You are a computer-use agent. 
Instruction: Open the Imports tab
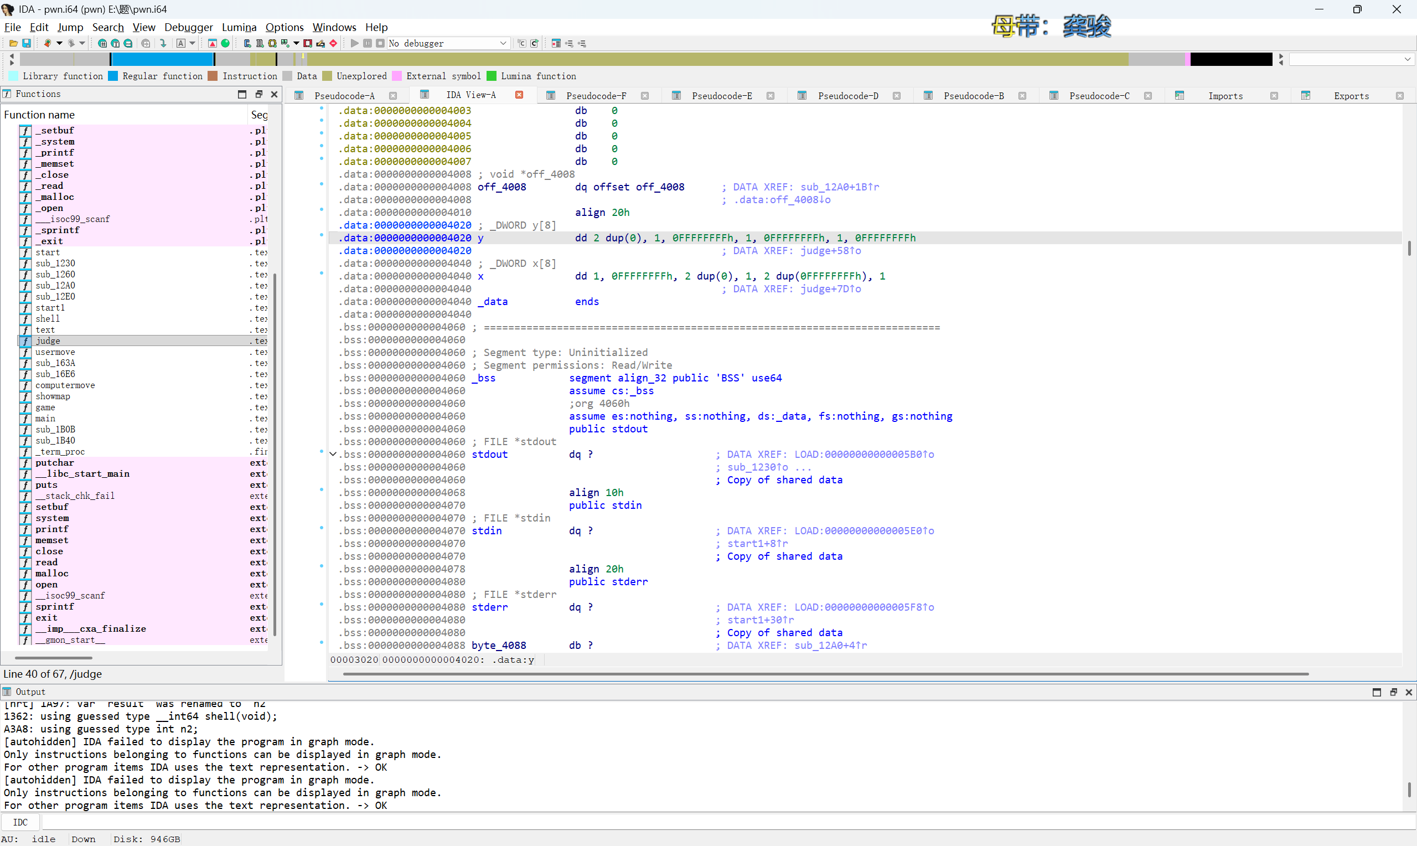click(x=1225, y=96)
